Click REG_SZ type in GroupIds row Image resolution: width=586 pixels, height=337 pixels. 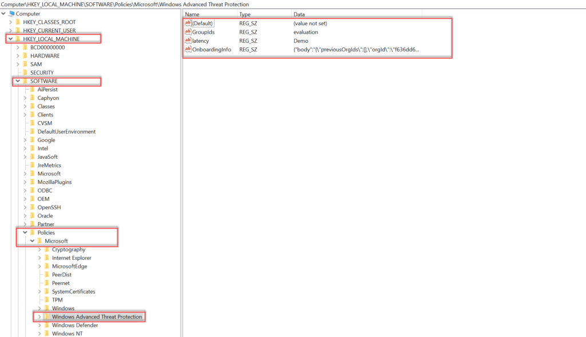tap(248, 32)
